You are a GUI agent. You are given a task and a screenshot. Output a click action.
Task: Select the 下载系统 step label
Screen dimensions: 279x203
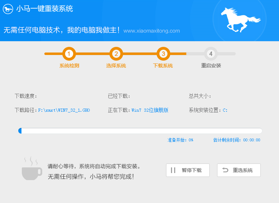click(163, 66)
